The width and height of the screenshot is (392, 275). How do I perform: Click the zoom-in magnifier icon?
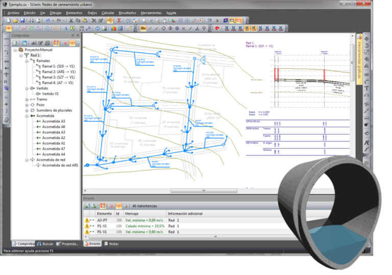pyautogui.click(x=151, y=20)
